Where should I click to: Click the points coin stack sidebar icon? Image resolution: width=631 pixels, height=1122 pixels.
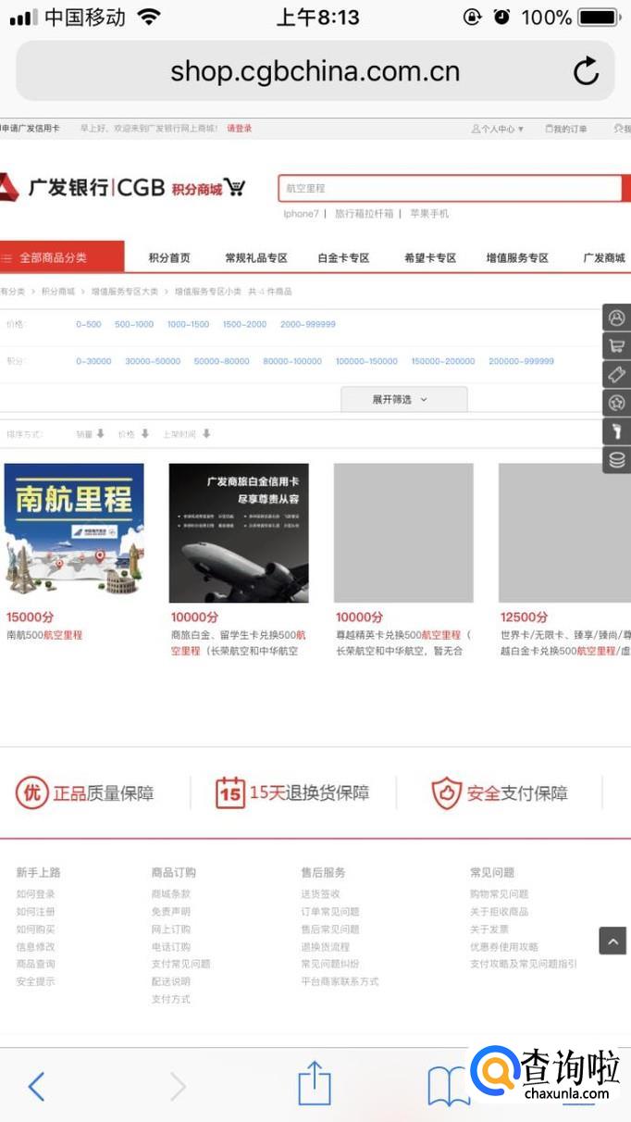[616, 459]
